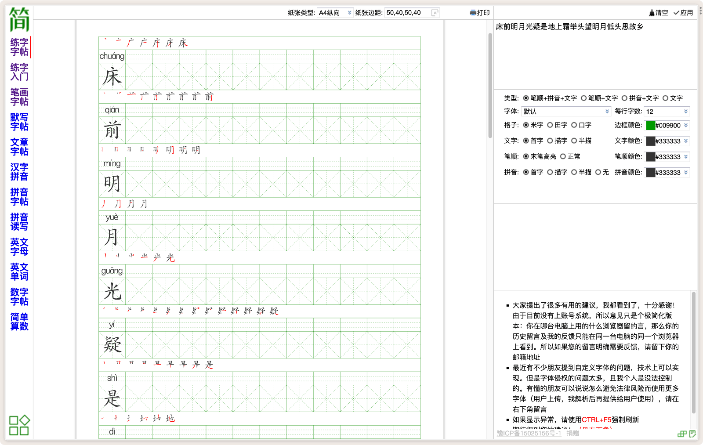Set 笔顺 to 正常
Image resolution: width=703 pixels, height=445 pixels.
(563, 157)
